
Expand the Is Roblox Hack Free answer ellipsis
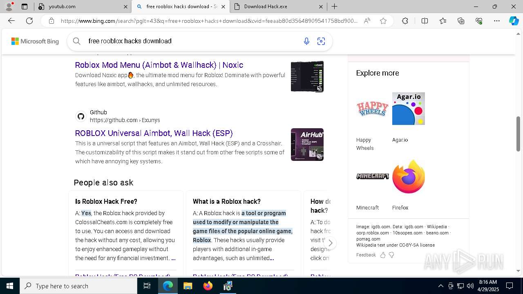tap(173, 258)
